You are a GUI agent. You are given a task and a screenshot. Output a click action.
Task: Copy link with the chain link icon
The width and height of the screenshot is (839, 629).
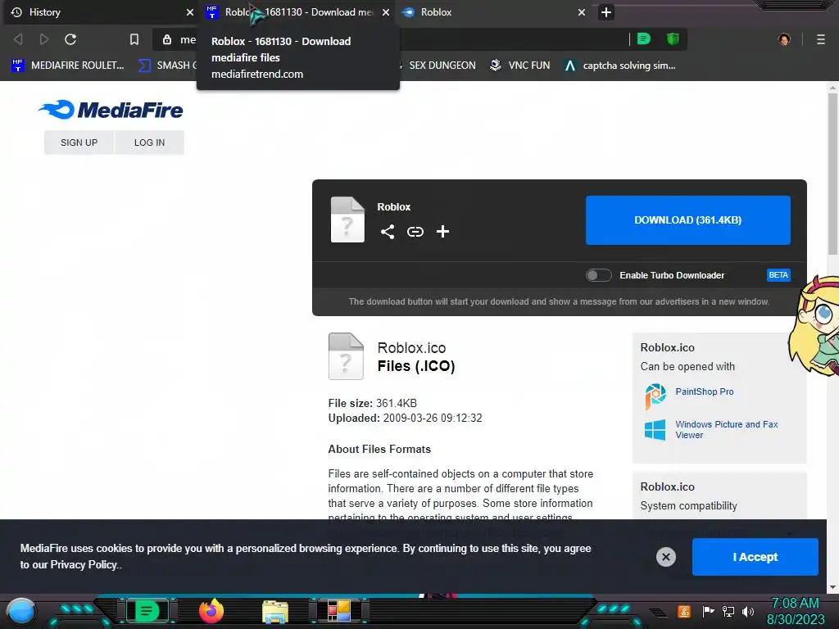[415, 232]
